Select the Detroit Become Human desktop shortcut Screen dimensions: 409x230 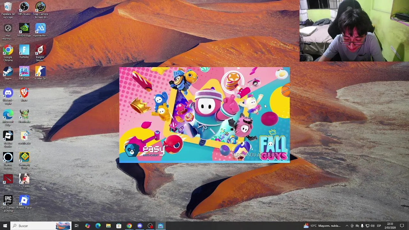8,161
